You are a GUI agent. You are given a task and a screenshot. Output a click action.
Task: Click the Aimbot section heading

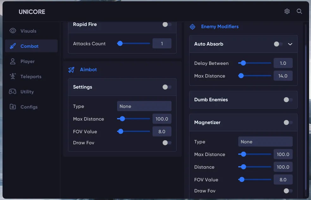pyautogui.click(x=88, y=70)
